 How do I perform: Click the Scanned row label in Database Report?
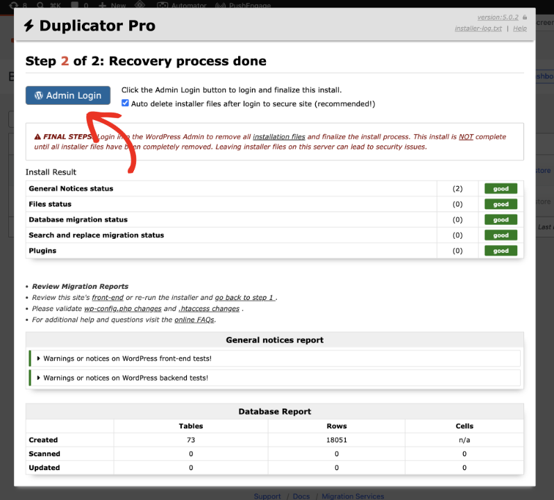[44, 453]
